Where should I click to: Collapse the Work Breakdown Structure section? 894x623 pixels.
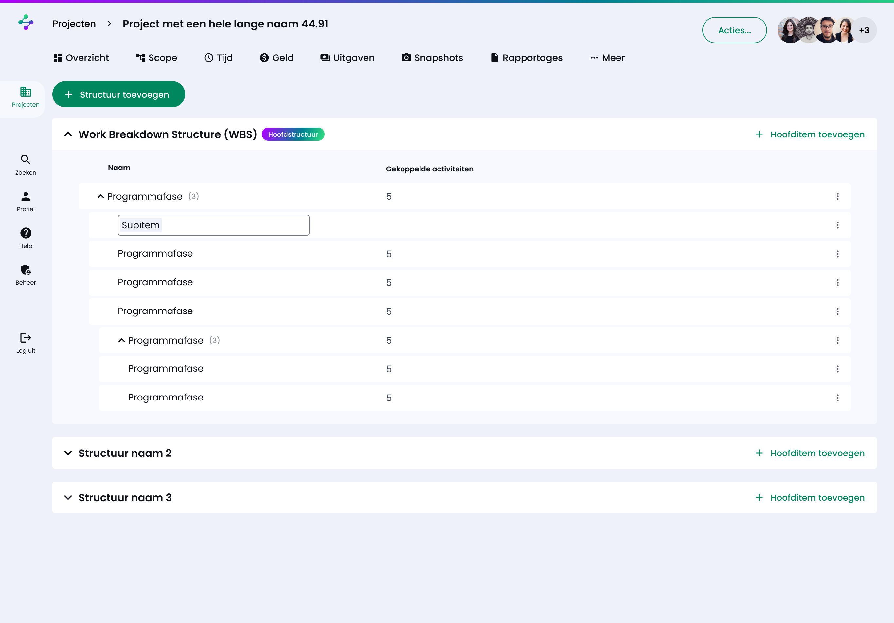(68, 134)
